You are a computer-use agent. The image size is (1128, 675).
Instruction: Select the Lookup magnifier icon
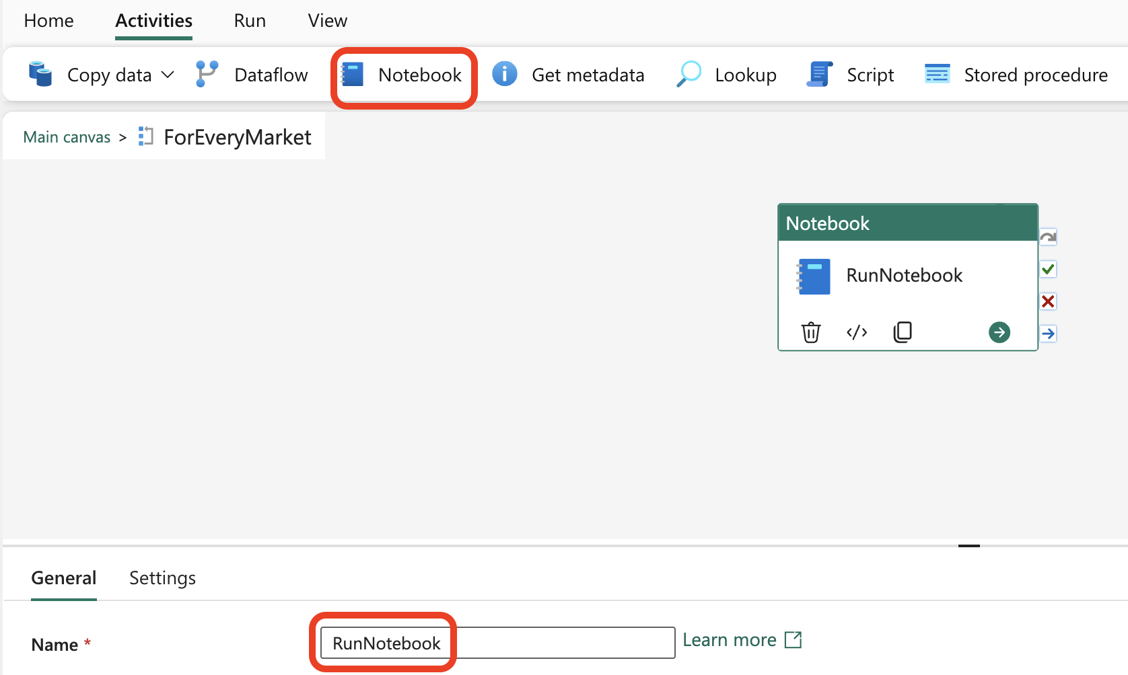(689, 74)
